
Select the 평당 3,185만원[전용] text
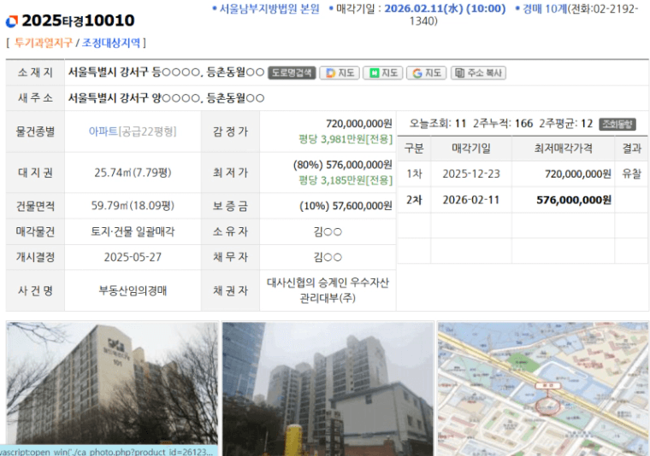point(346,180)
